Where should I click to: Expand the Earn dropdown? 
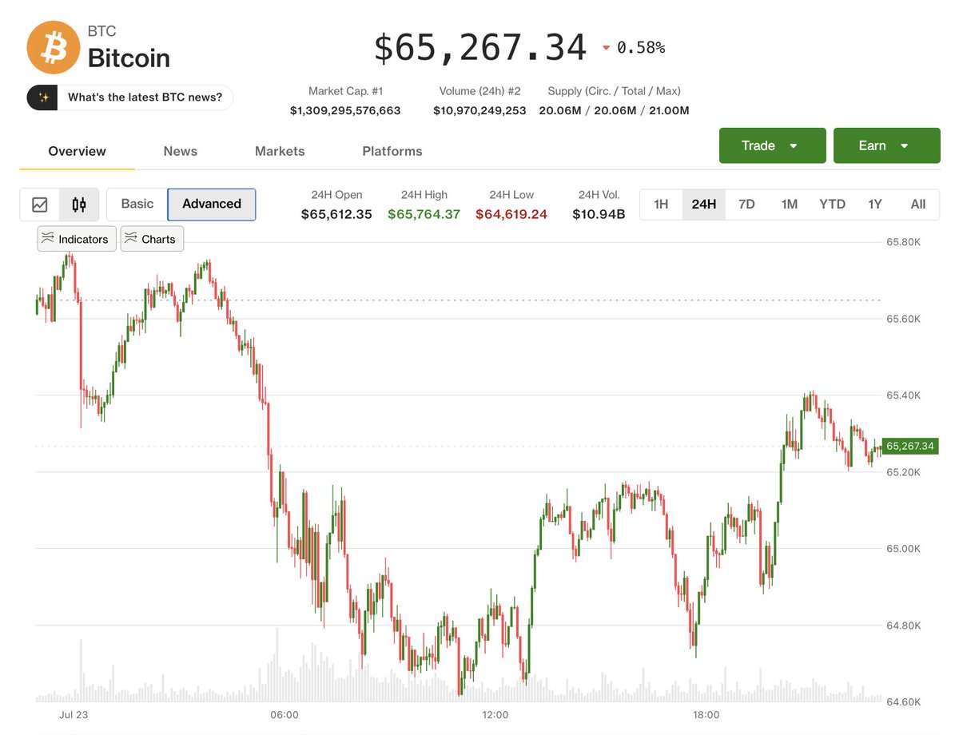click(887, 145)
